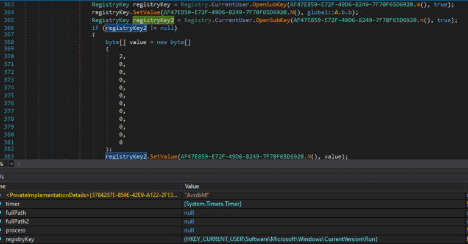Select the fullPath variable name
Image resolution: width=468 pixels, height=244 pixels.
(16, 213)
